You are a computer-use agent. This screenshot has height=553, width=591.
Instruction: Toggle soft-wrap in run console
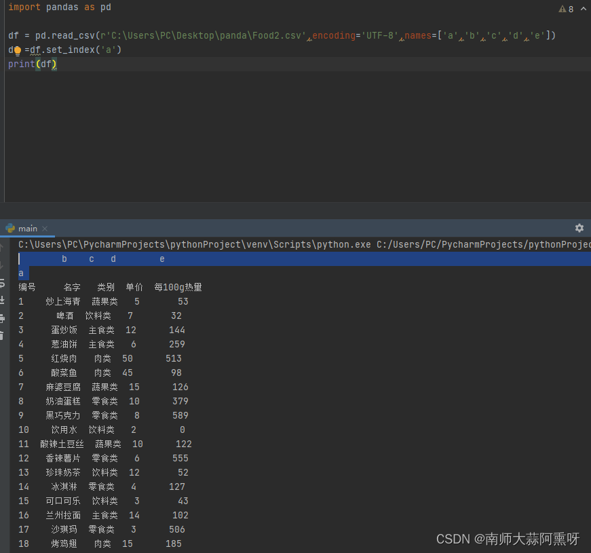point(2,283)
